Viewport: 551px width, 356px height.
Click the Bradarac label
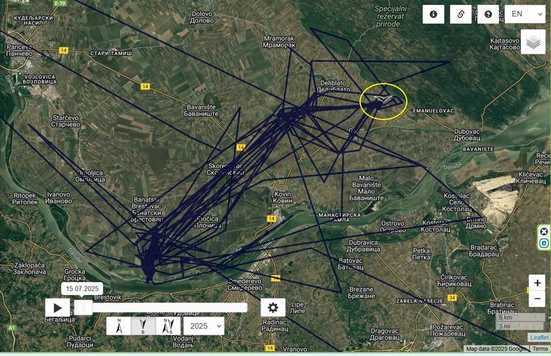coord(484,251)
